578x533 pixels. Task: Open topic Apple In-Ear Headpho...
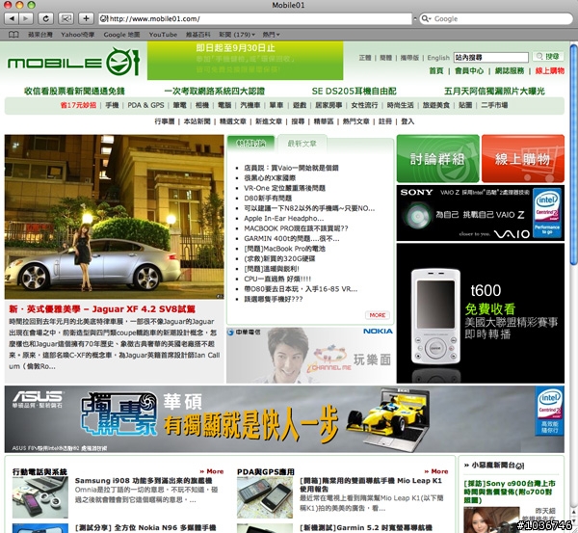[x=284, y=219]
